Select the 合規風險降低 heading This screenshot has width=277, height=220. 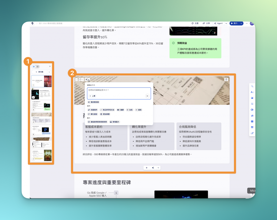pos(187,127)
